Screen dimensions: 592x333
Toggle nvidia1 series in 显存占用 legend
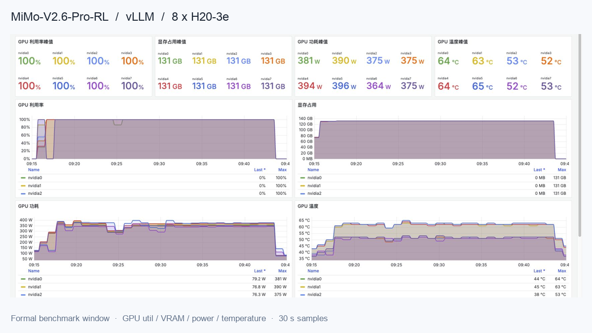pyautogui.click(x=315, y=185)
